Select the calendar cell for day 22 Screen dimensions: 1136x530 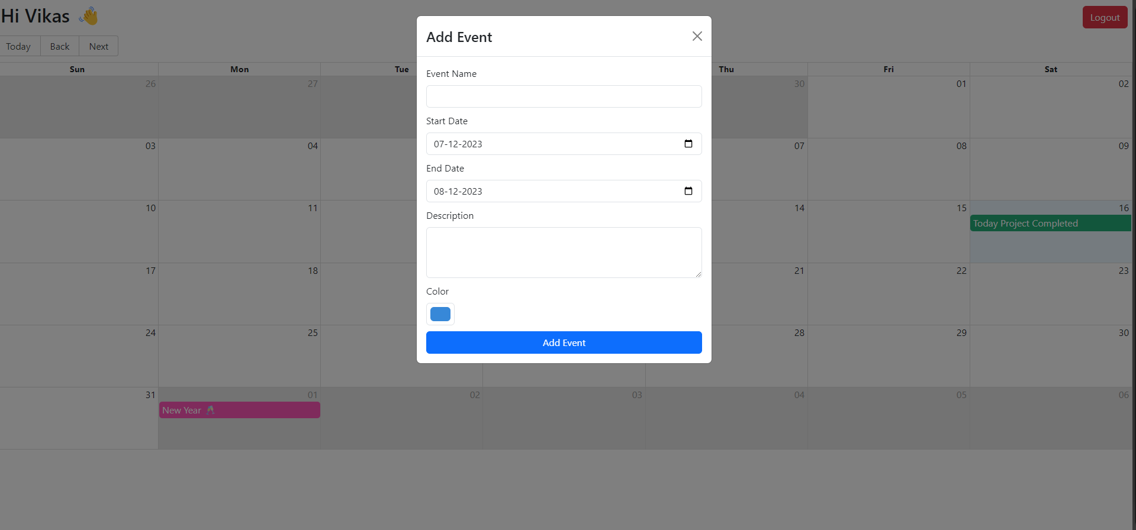pos(889,294)
